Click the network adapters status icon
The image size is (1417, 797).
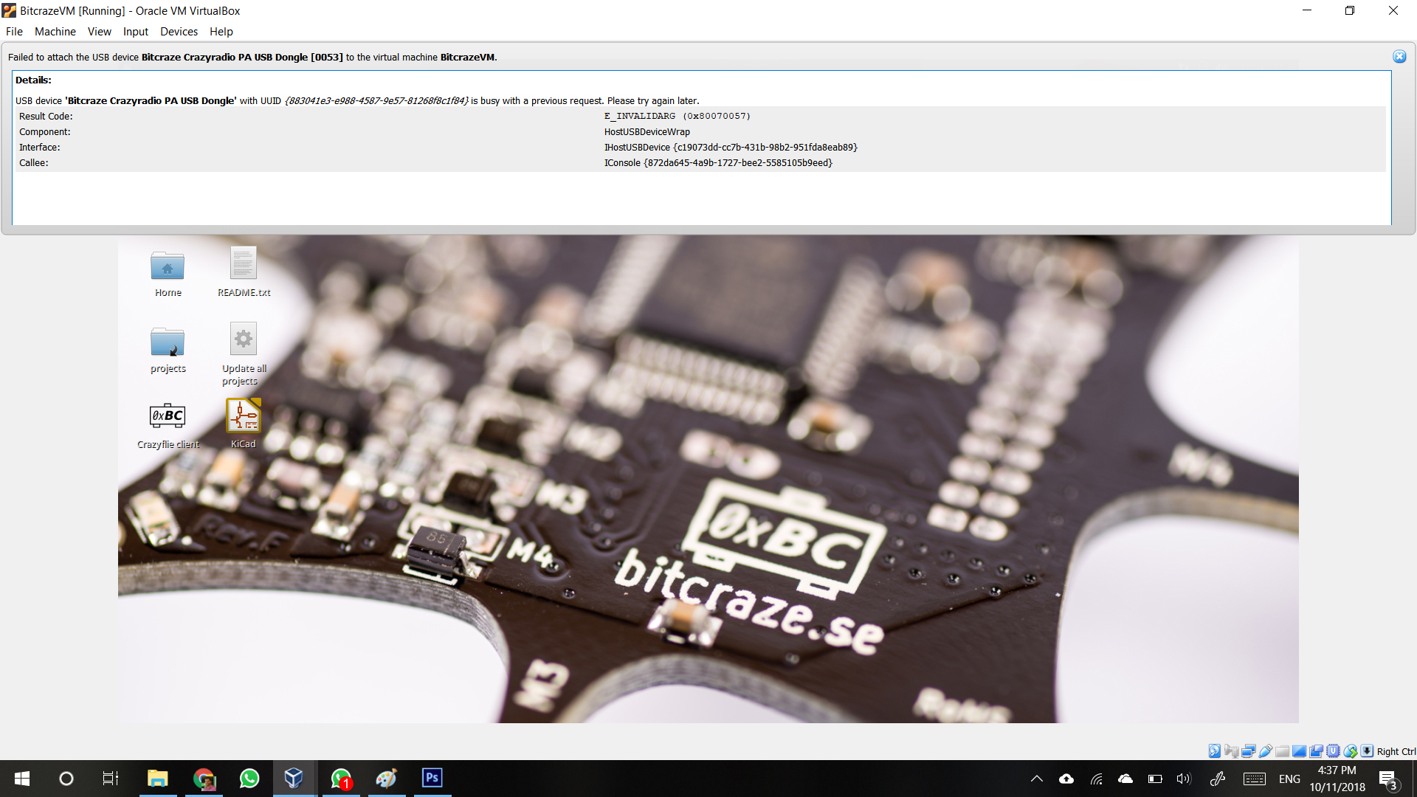click(x=1249, y=751)
